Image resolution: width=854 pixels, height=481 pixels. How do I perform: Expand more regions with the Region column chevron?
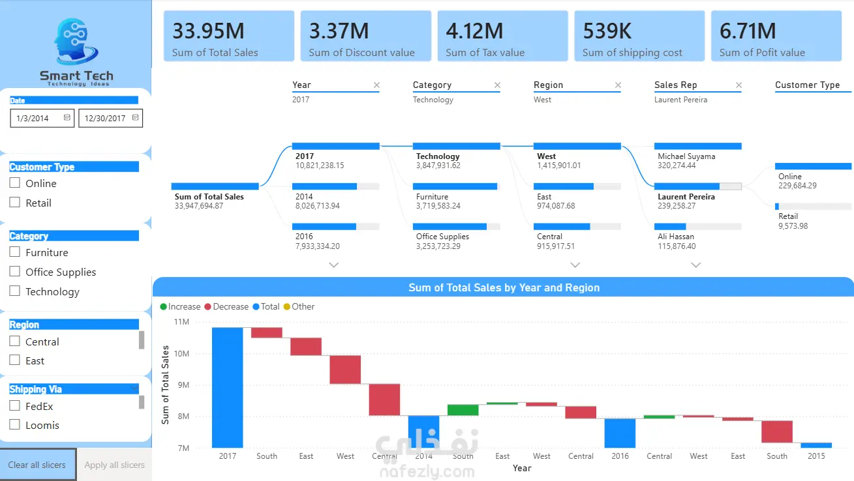click(575, 265)
